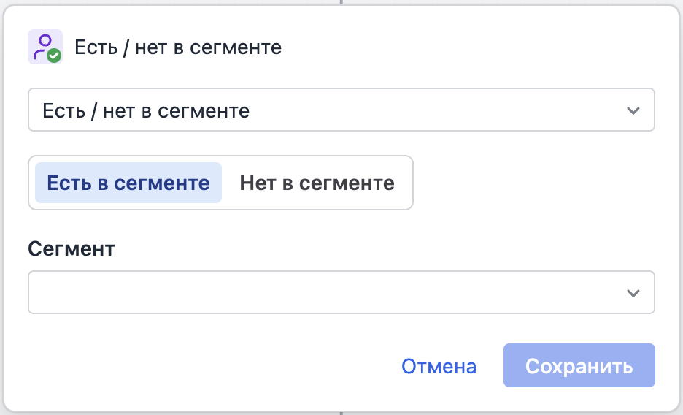Click the blank area left of Отмена

tap(219, 365)
